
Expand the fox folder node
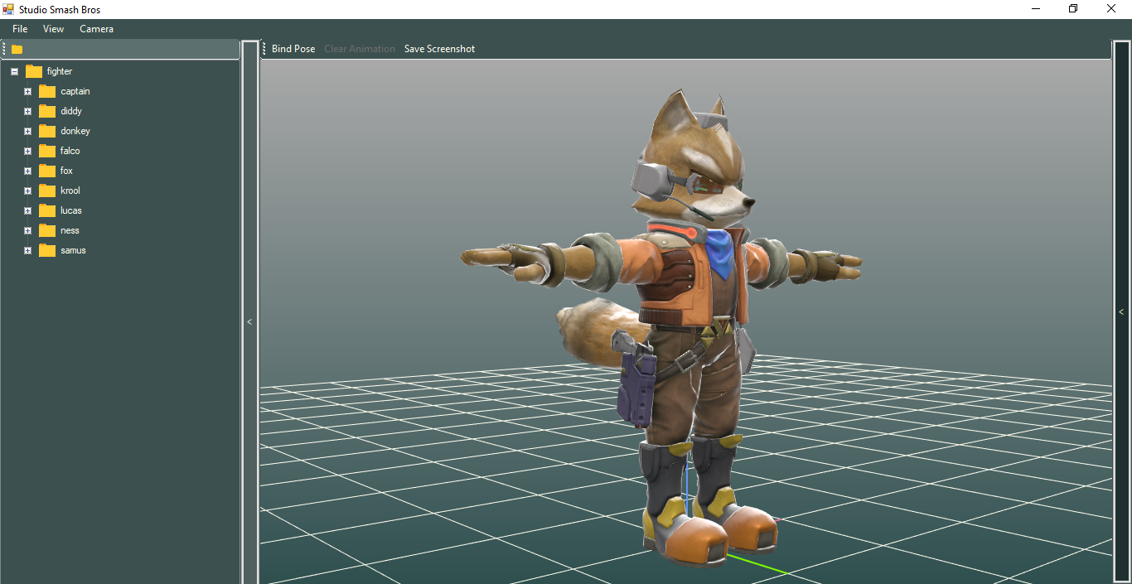pyautogui.click(x=27, y=171)
